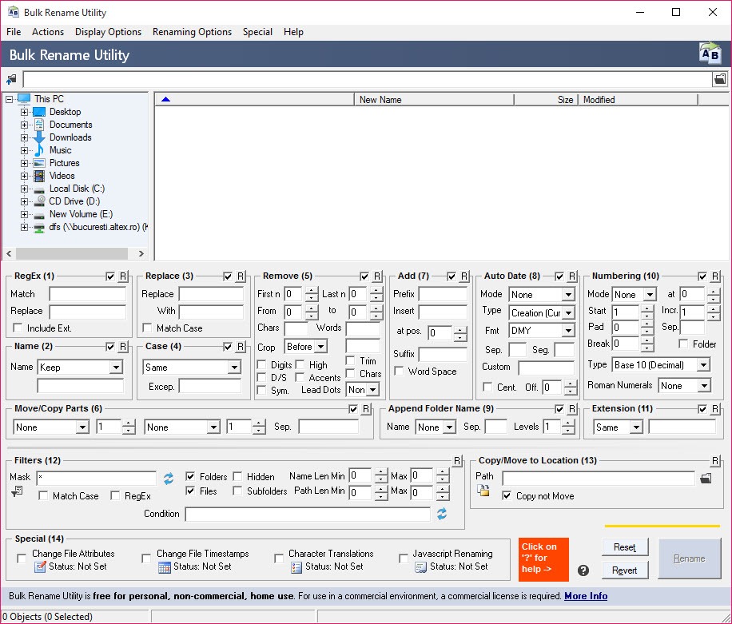Screen dimensions: 732x624
Task: Click the Reset button
Action: (625, 547)
